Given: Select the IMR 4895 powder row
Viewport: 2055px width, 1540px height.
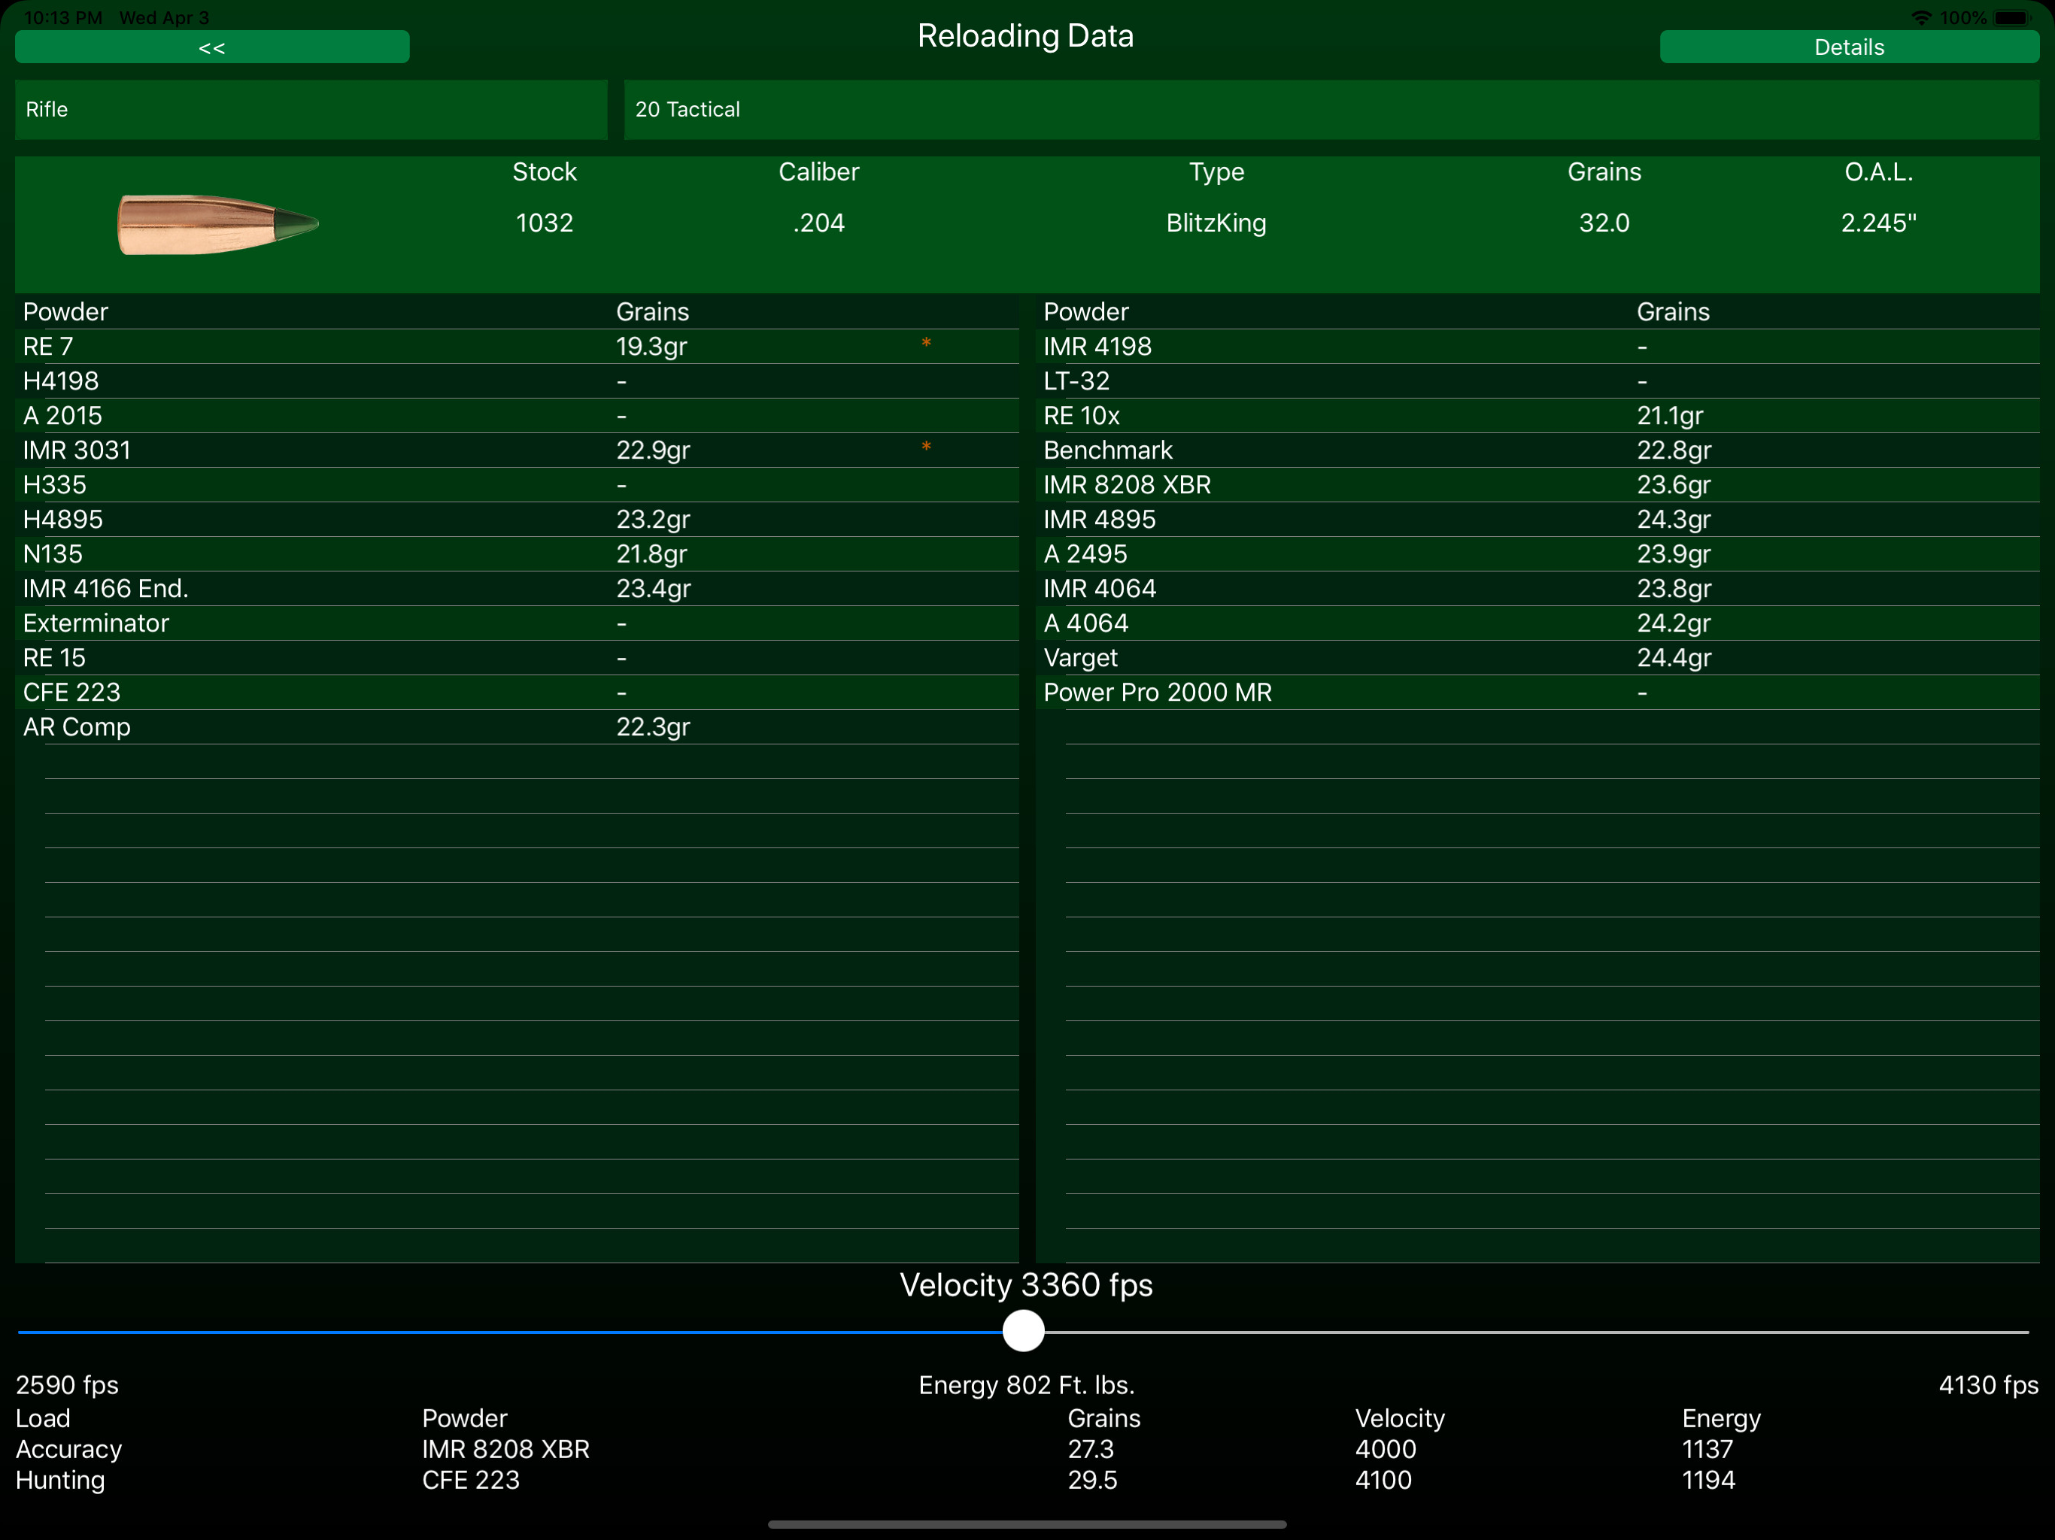Looking at the screenshot, I should coord(1537,519).
